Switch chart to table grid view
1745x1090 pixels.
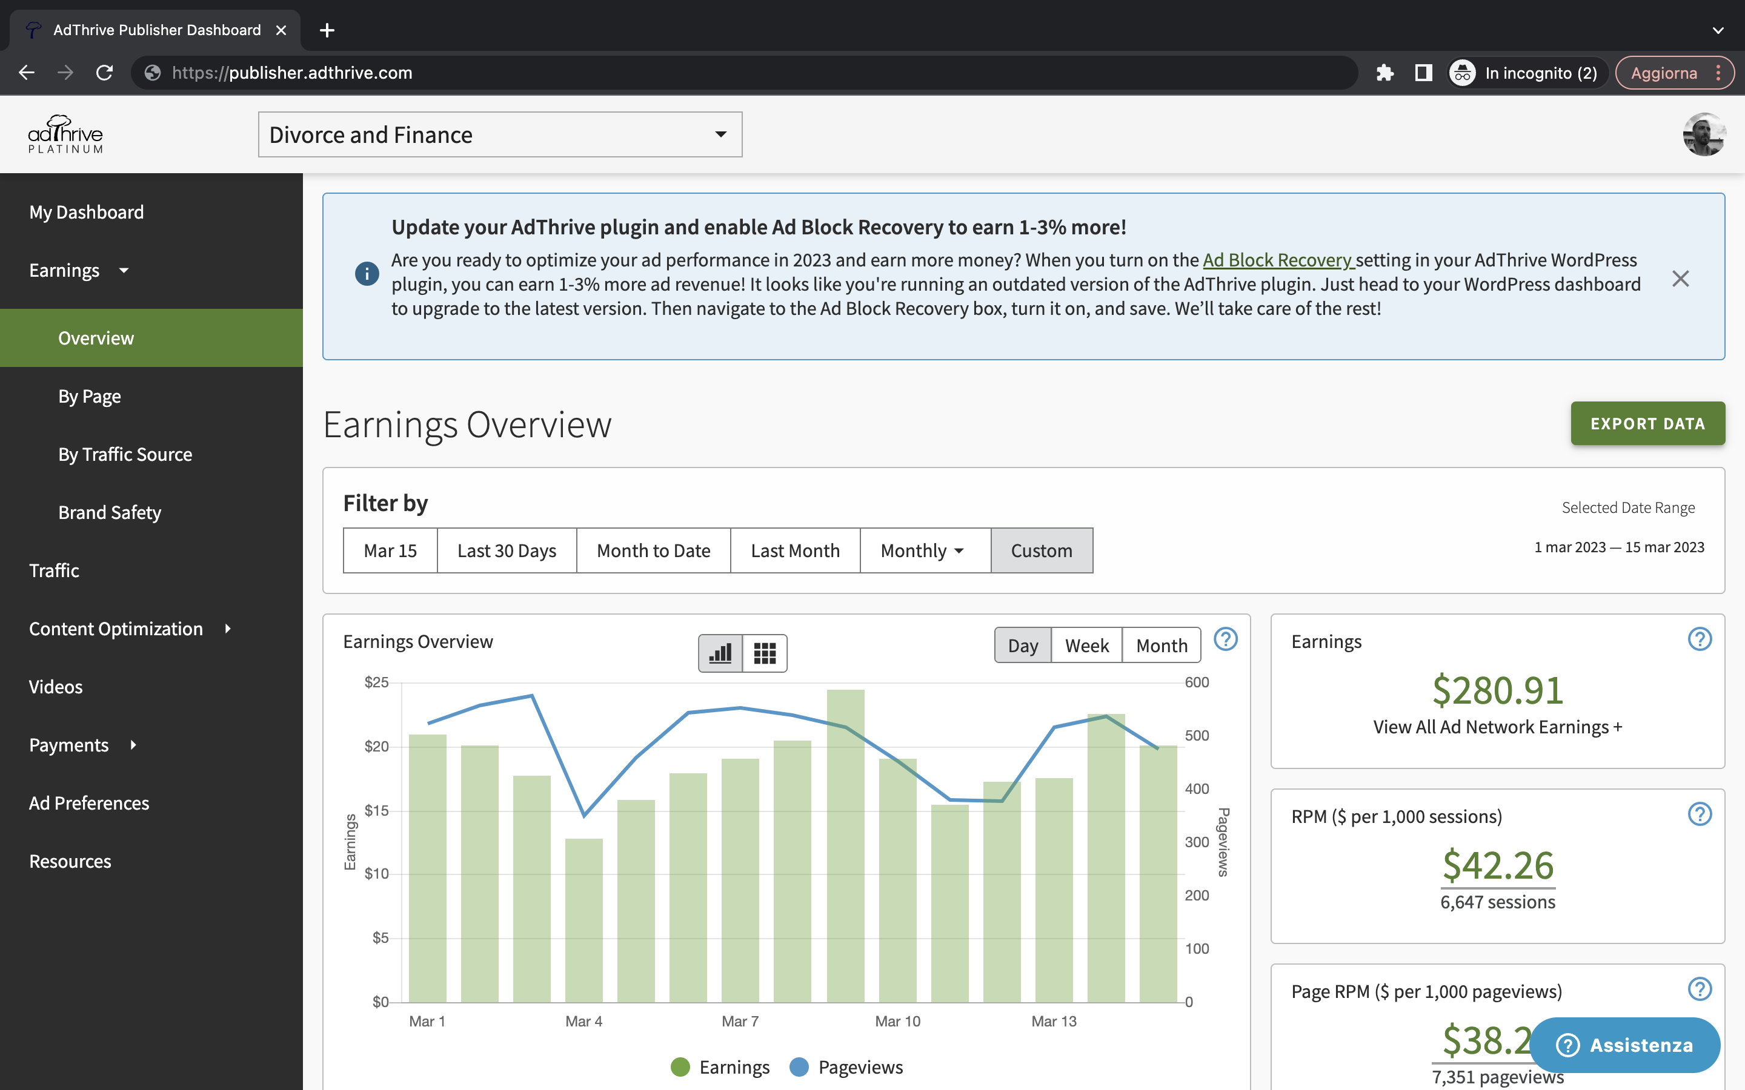pos(765,653)
